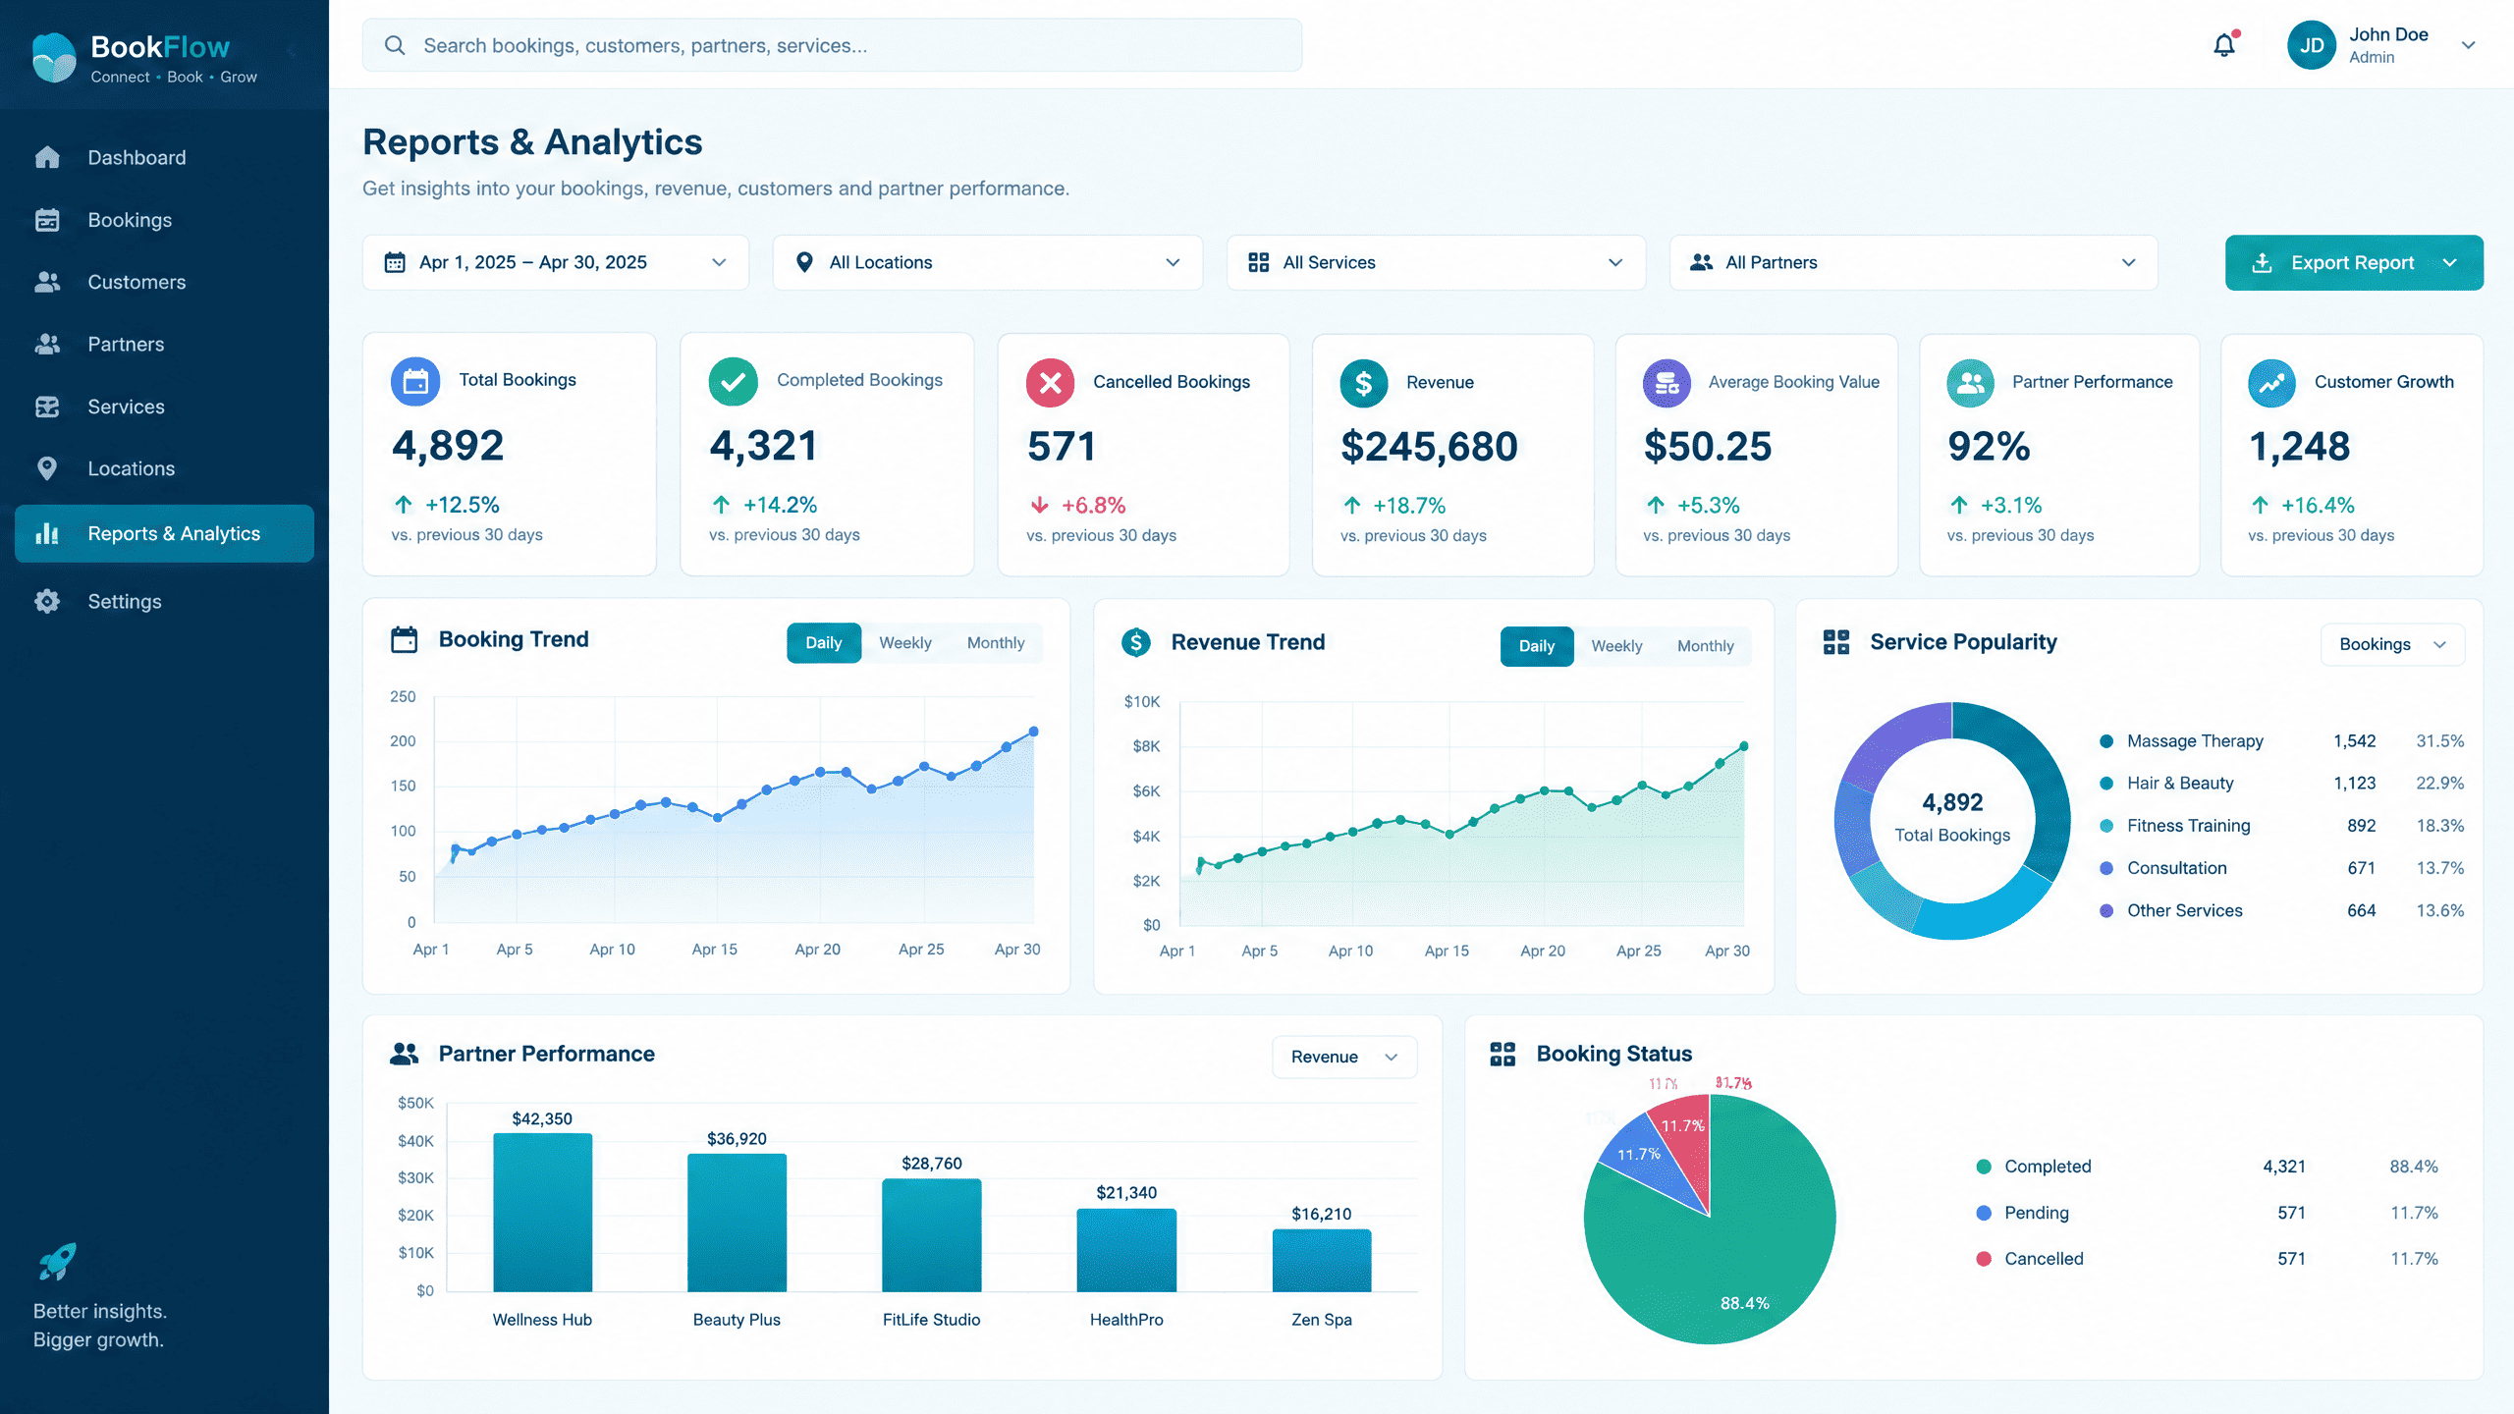Click the Service Popularity grid icon
The width and height of the screenshot is (2514, 1414).
[1836, 642]
